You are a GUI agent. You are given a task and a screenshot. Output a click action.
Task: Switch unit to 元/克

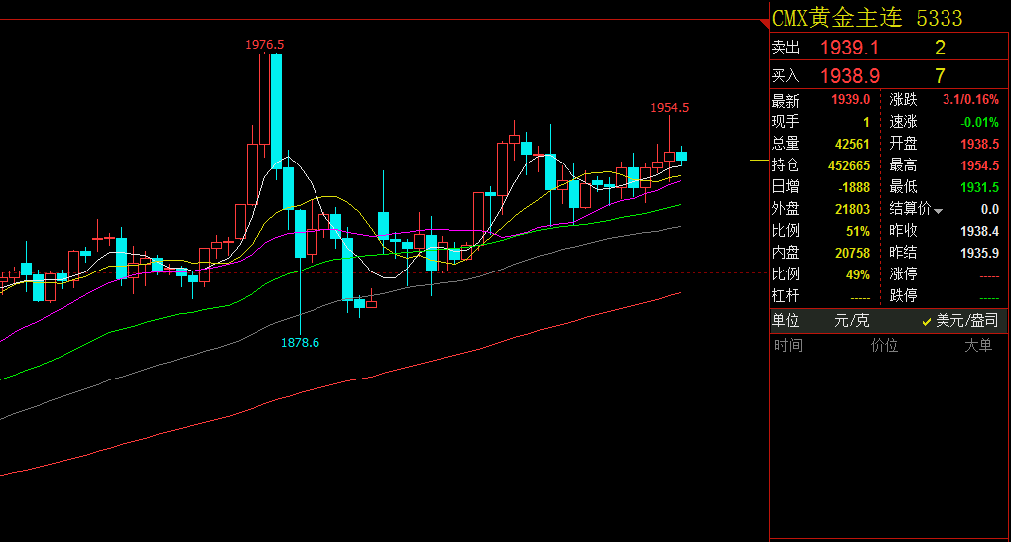(851, 321)
